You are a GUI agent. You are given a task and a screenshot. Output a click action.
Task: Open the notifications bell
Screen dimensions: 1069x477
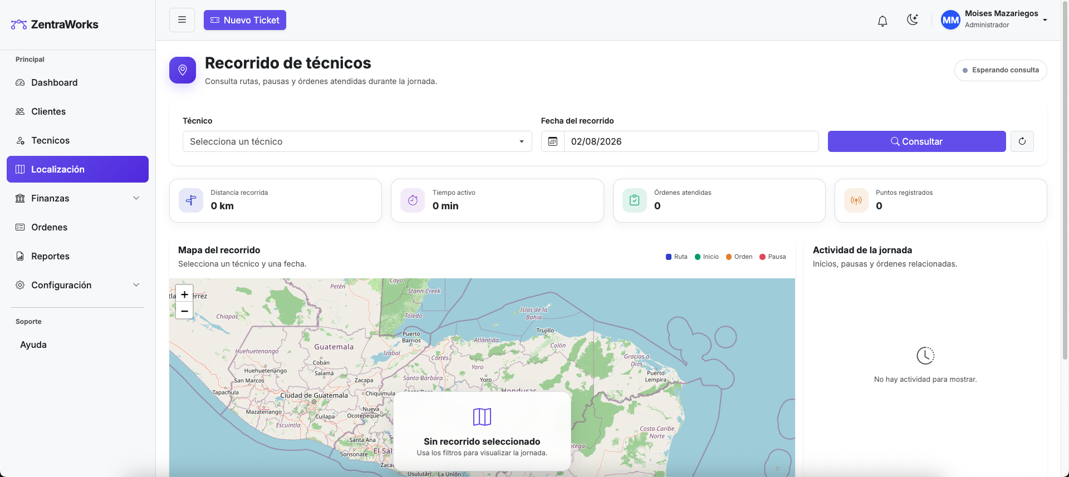[882, 21]
